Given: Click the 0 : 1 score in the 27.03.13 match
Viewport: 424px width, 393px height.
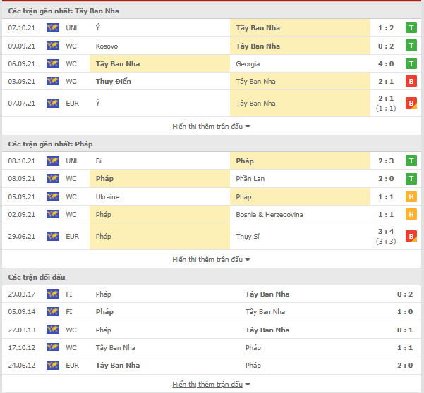Looking at the screenshot, I should (405, 330).
